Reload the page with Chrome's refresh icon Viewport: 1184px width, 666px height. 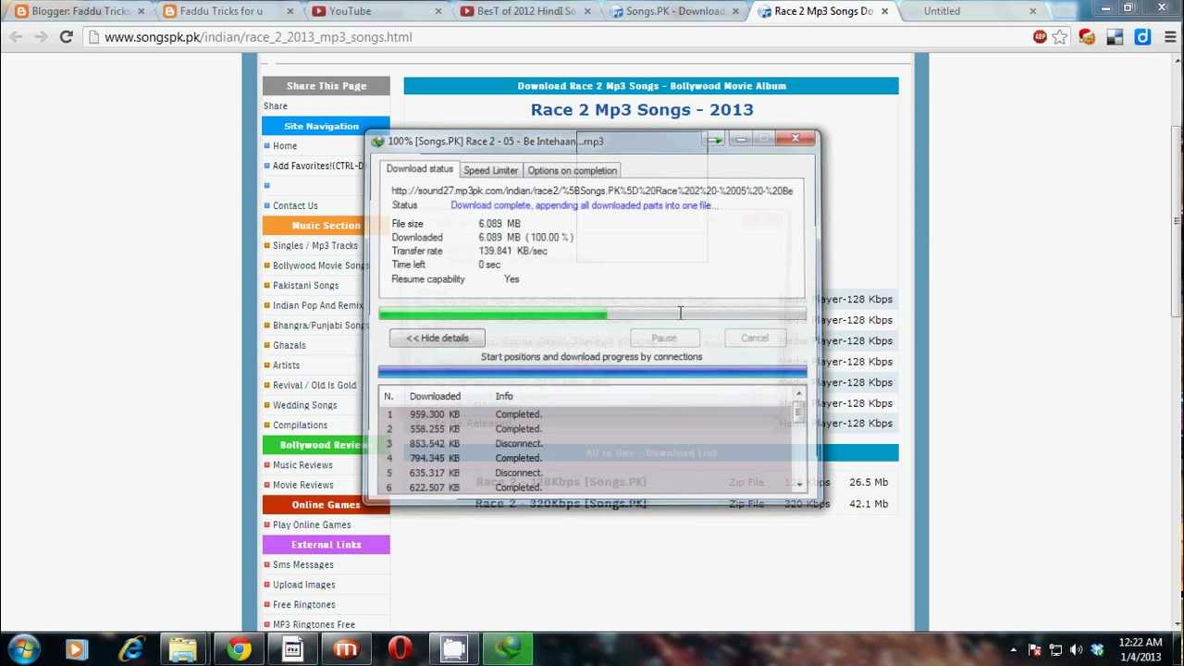[x=66, y=37]
